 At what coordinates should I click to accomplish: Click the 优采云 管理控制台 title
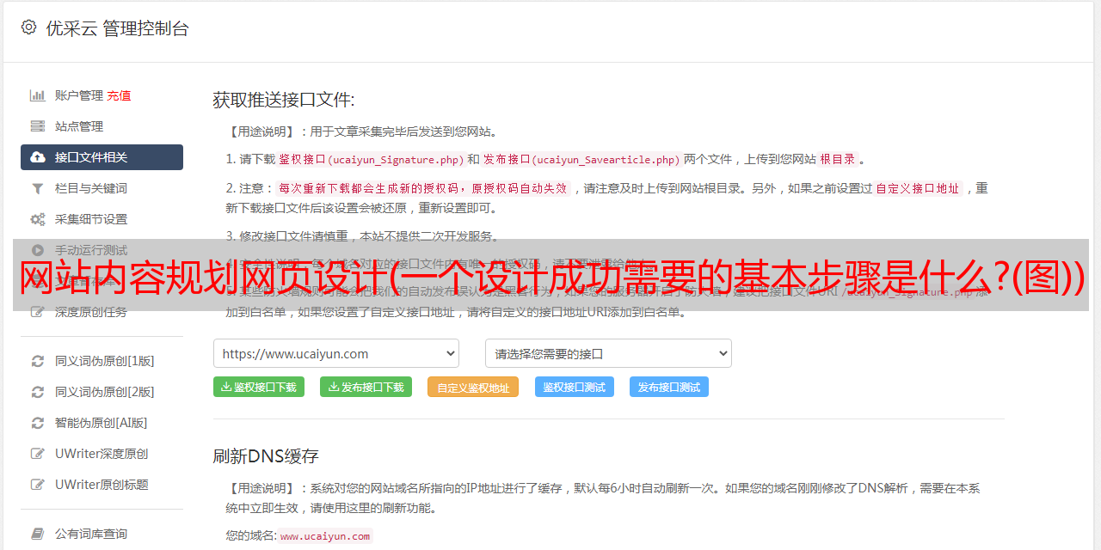(x=117, y=28)
